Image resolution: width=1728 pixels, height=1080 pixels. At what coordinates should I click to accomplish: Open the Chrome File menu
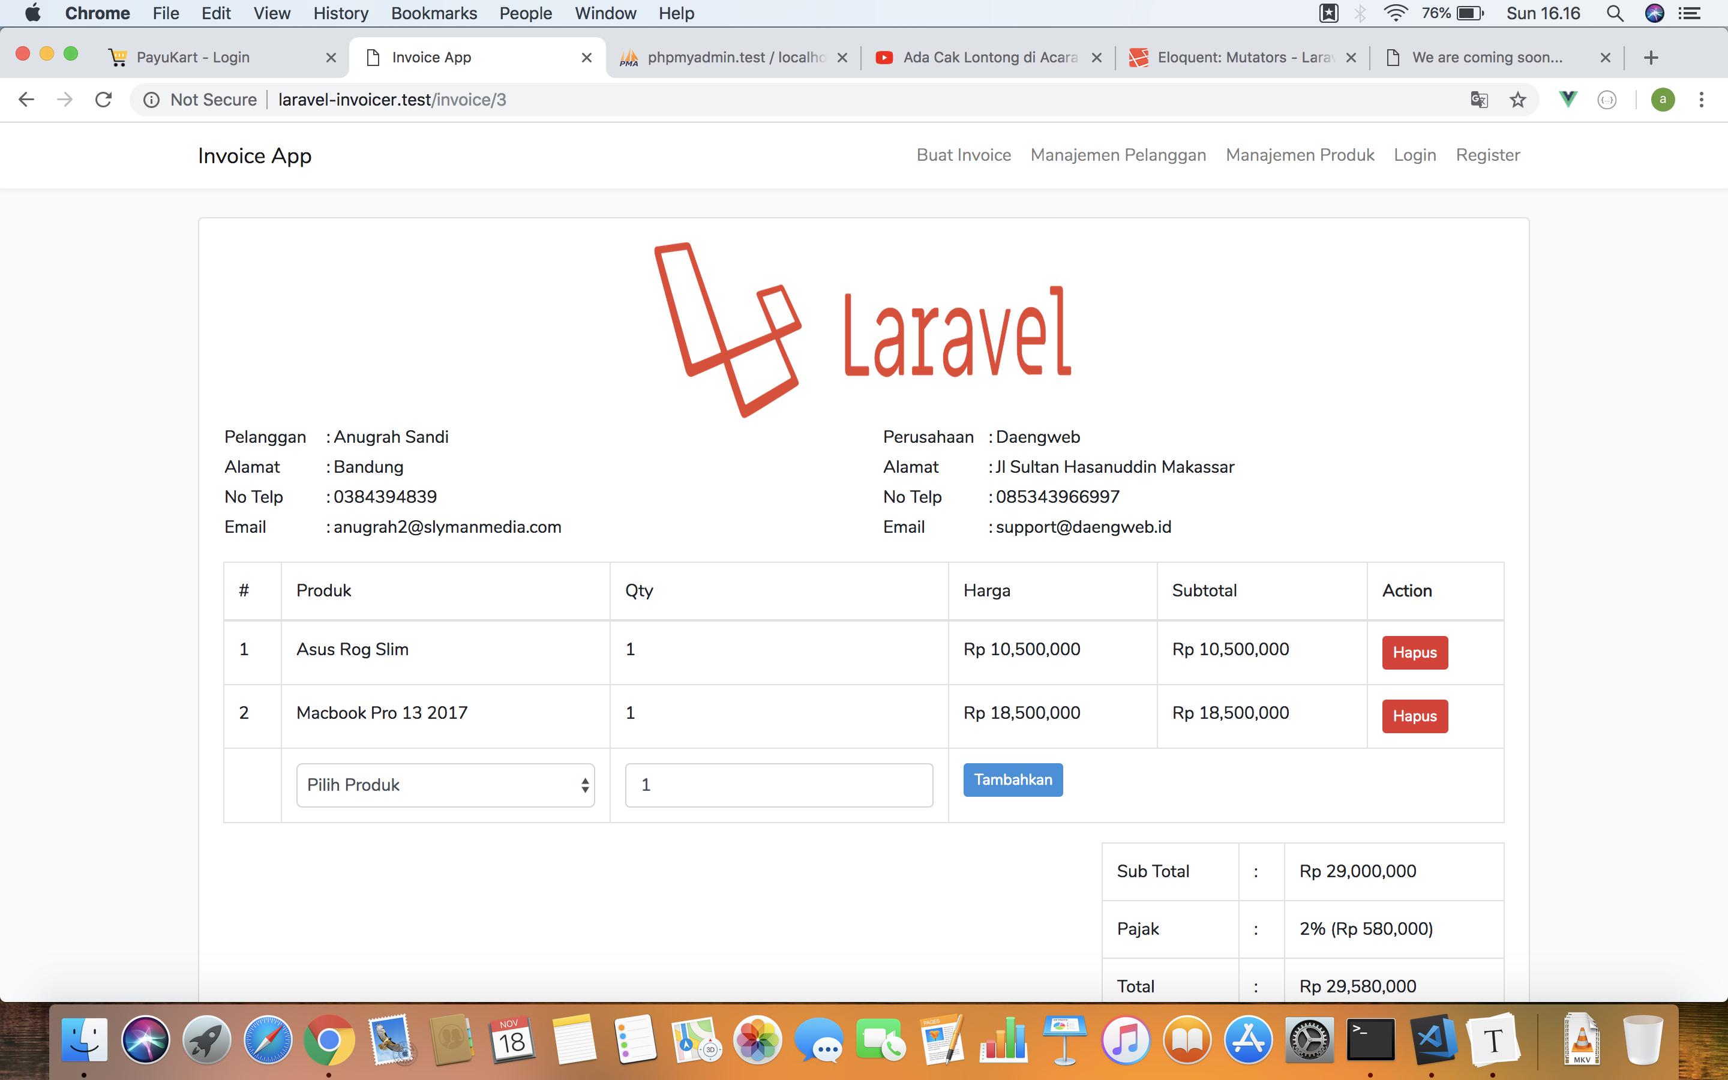coord(166,14)
